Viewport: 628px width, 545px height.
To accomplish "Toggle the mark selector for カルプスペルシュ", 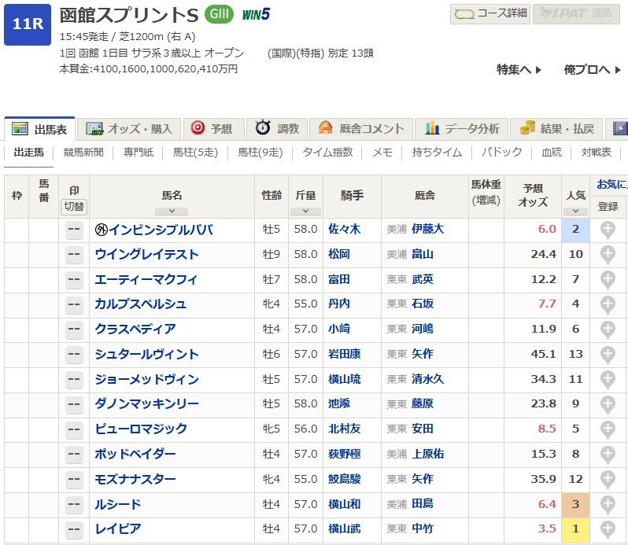I will 74,305.
